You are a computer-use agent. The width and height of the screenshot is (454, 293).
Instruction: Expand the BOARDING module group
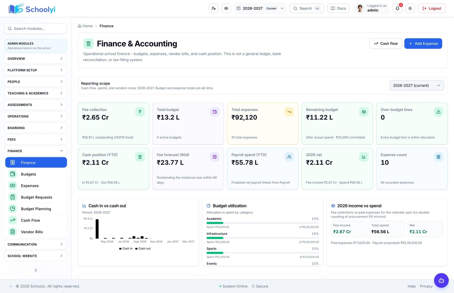pyautogui.click(x=35, y=128)
